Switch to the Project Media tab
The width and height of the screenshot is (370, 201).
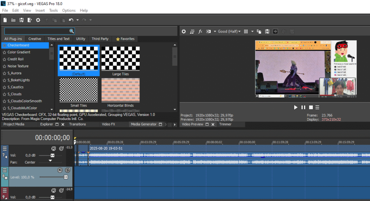point(14,124)
